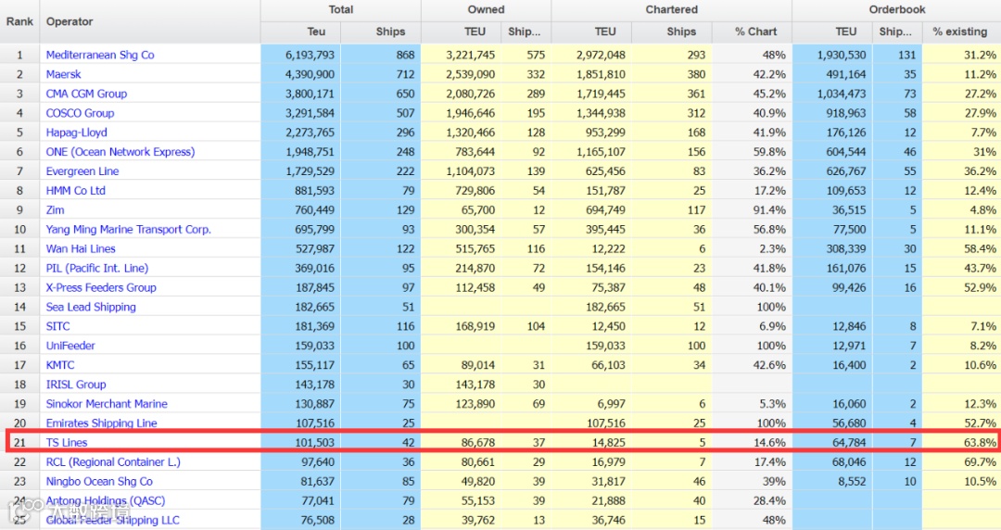1001x530 pixels.
Task: Open the Zim operator link
Action: pos(55,210)
